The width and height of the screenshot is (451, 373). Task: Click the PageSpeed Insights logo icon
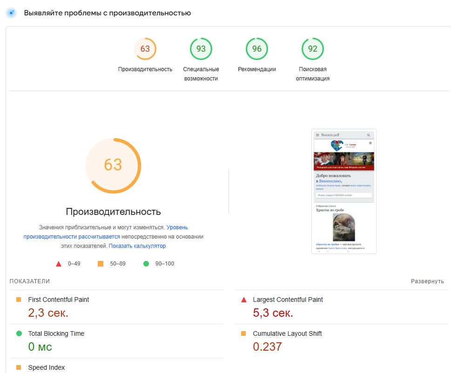(x=11, y=13)
